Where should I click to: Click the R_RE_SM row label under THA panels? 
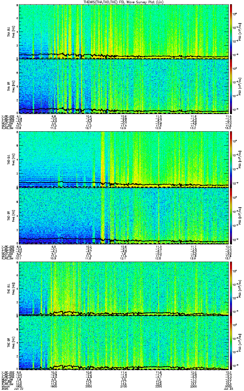point(7,128)
